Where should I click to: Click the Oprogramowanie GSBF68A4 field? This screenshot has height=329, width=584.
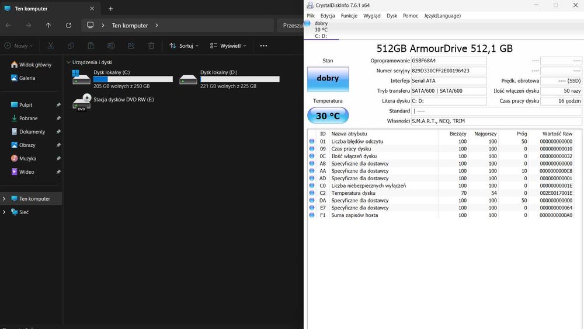point(449,61)
